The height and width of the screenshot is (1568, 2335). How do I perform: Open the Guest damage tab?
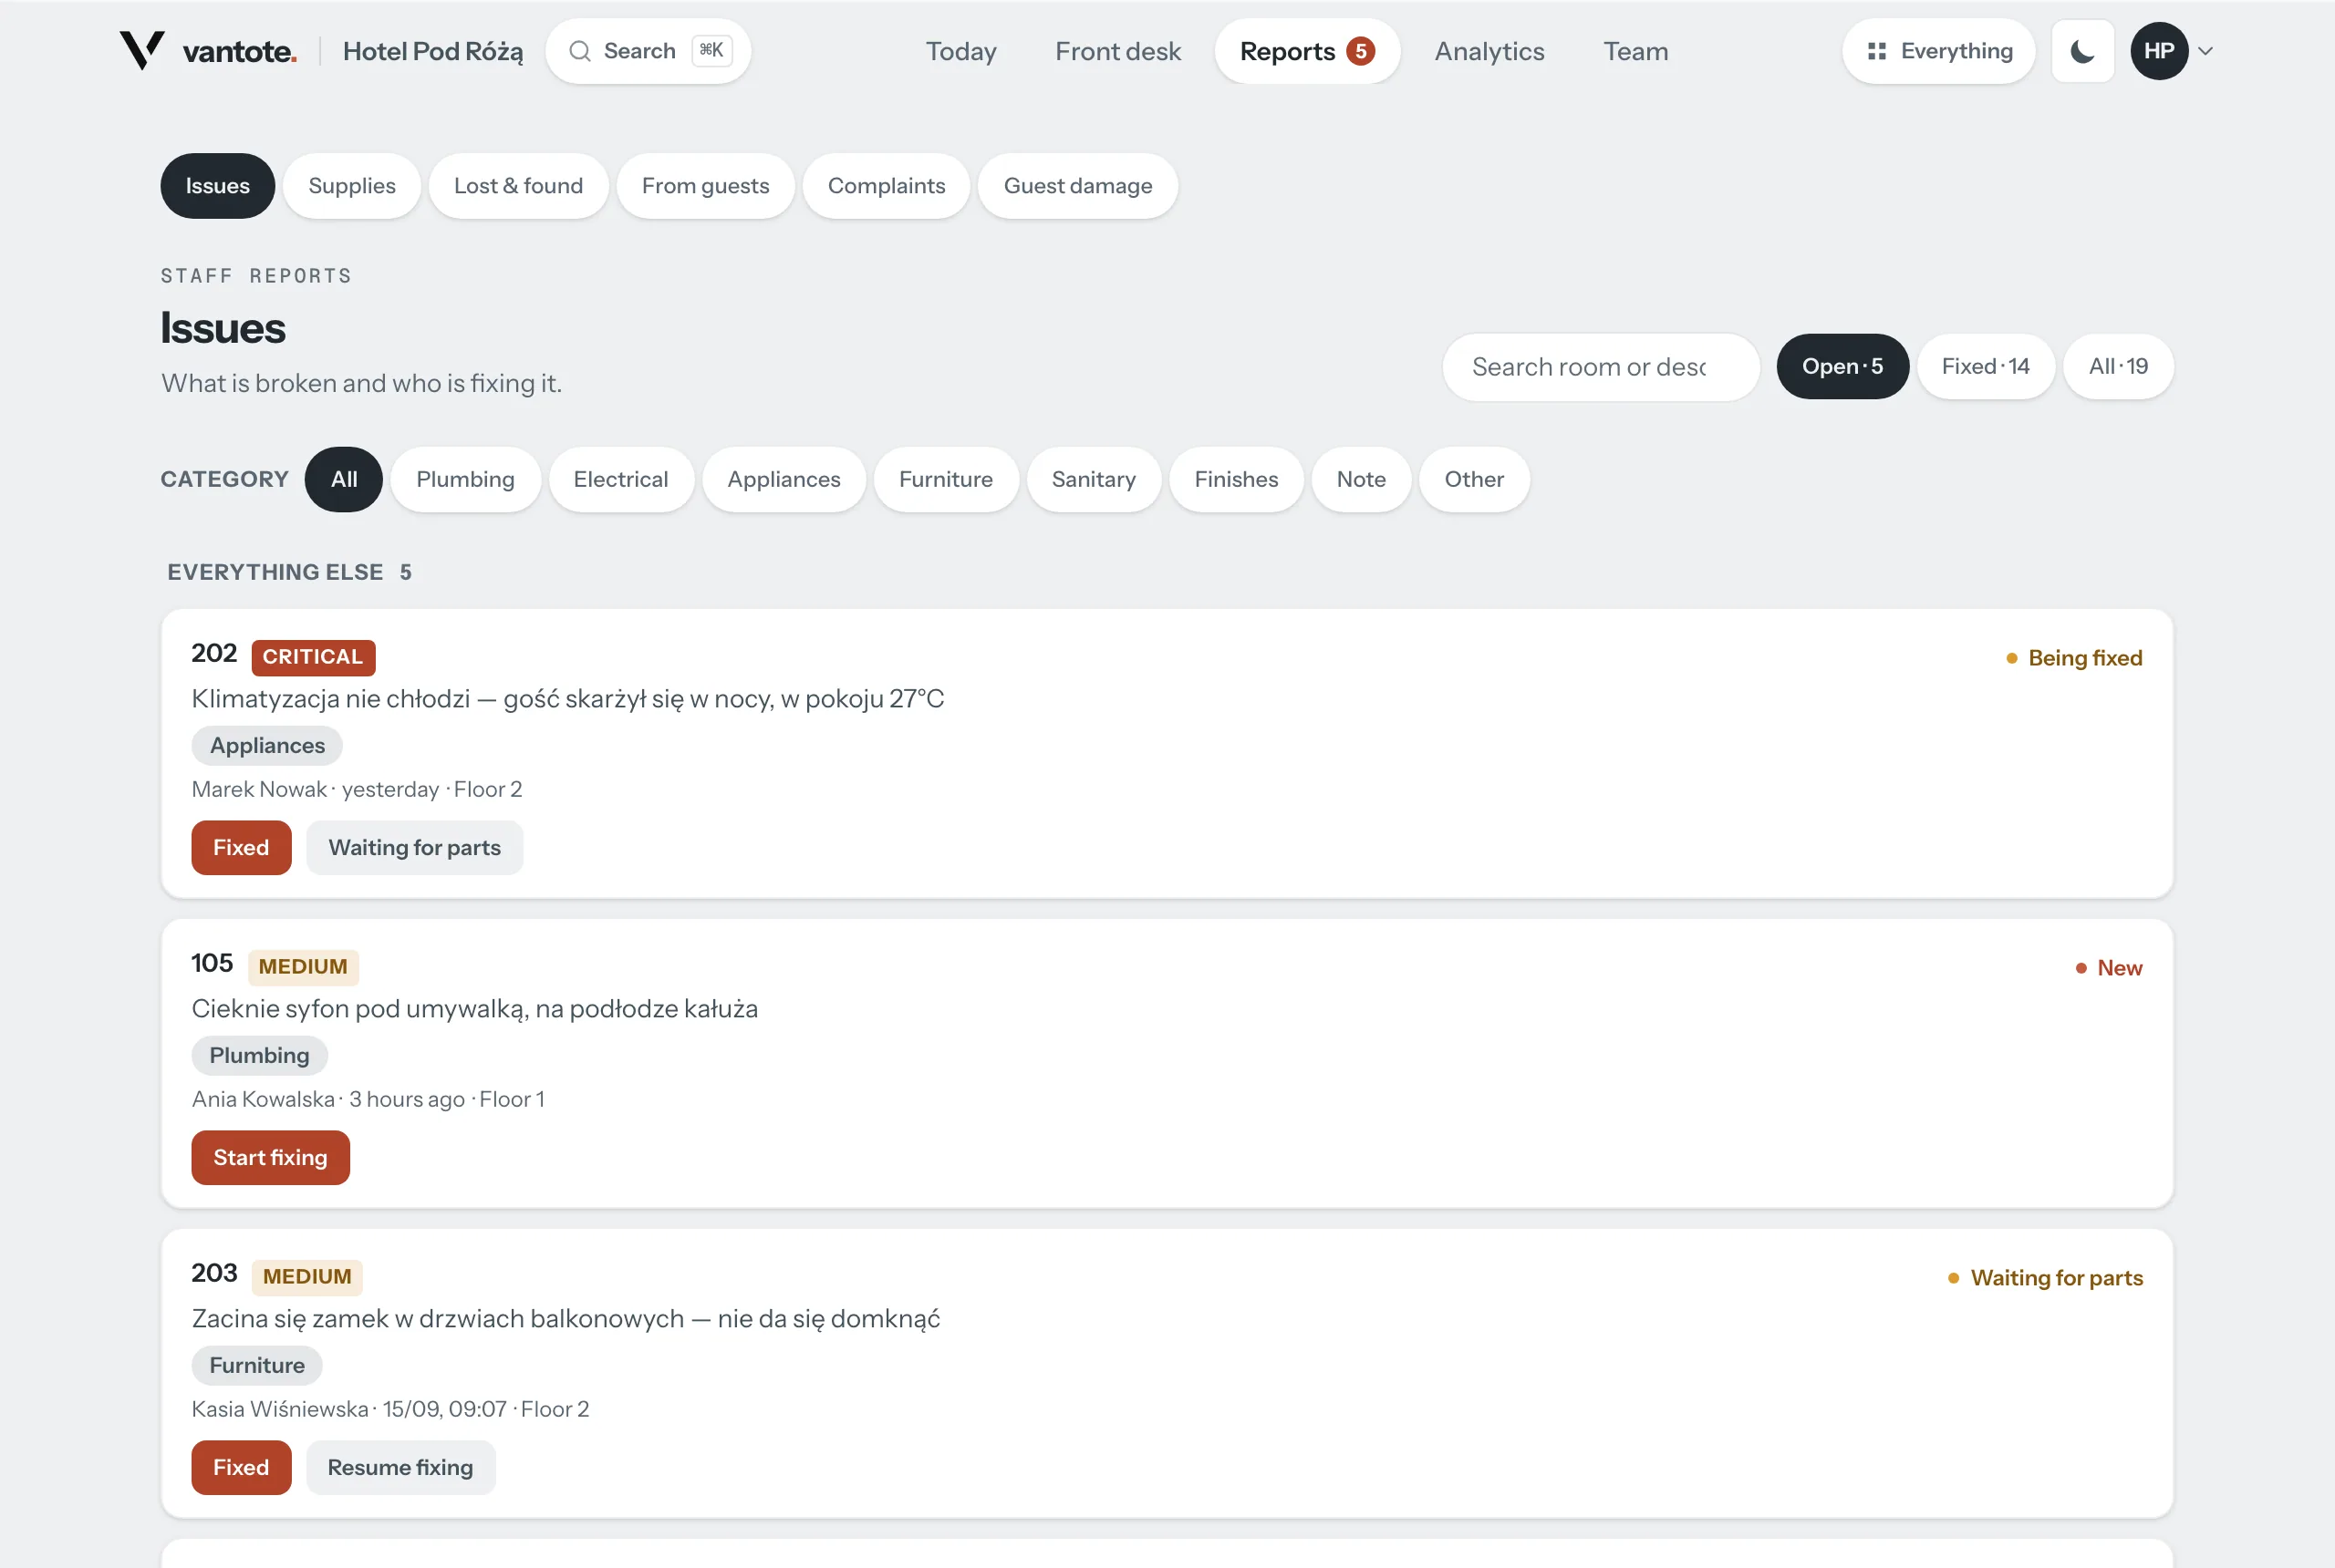click(1077, 186)
